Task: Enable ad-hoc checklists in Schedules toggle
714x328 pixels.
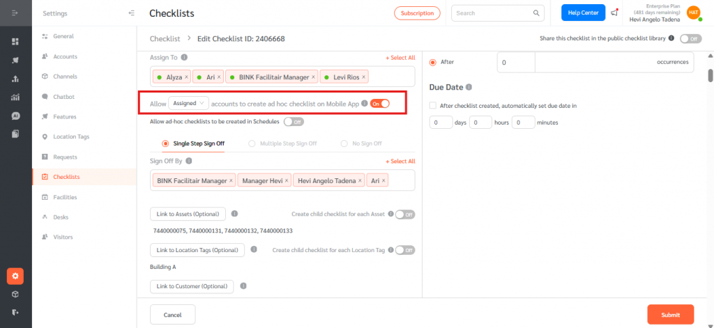Action: 294,122
